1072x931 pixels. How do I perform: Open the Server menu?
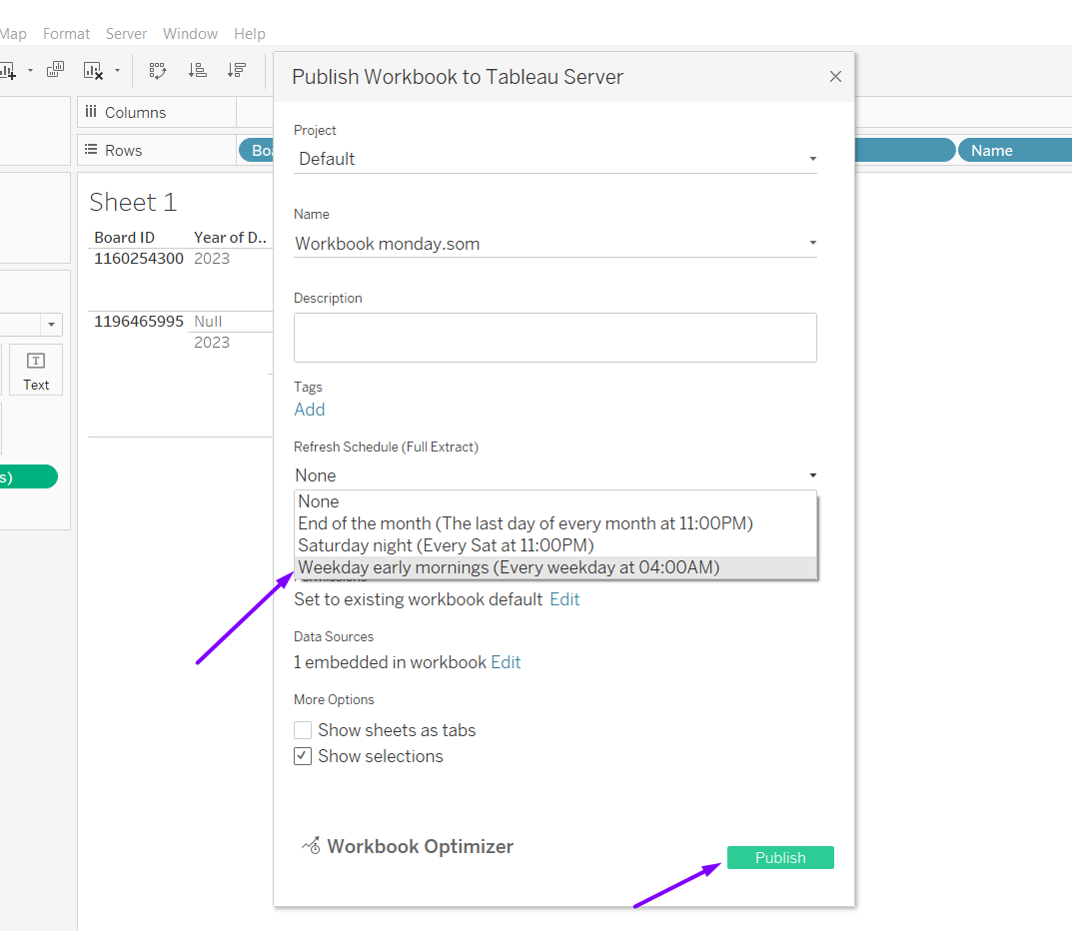click(x=126, y=34)
